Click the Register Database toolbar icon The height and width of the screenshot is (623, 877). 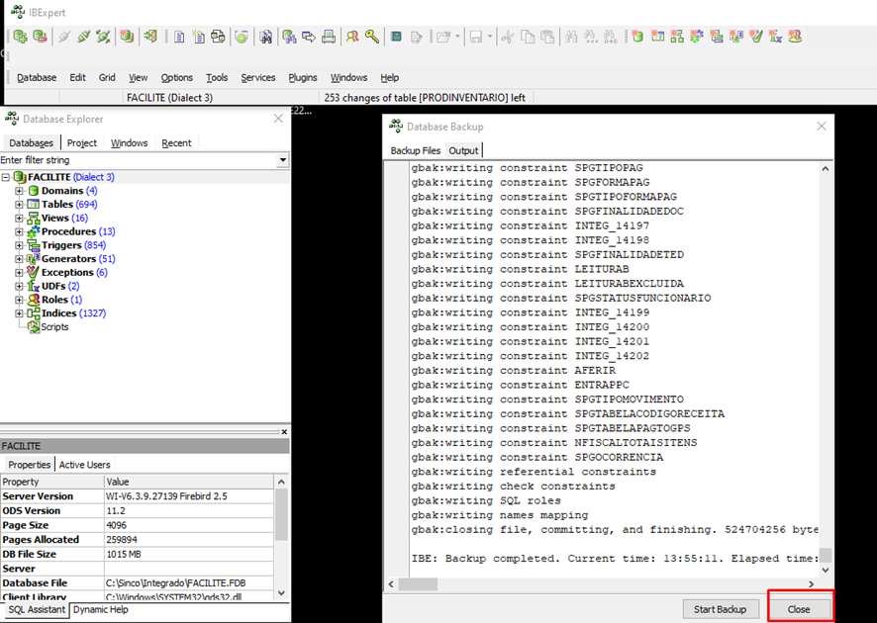[x=20, y=37]
